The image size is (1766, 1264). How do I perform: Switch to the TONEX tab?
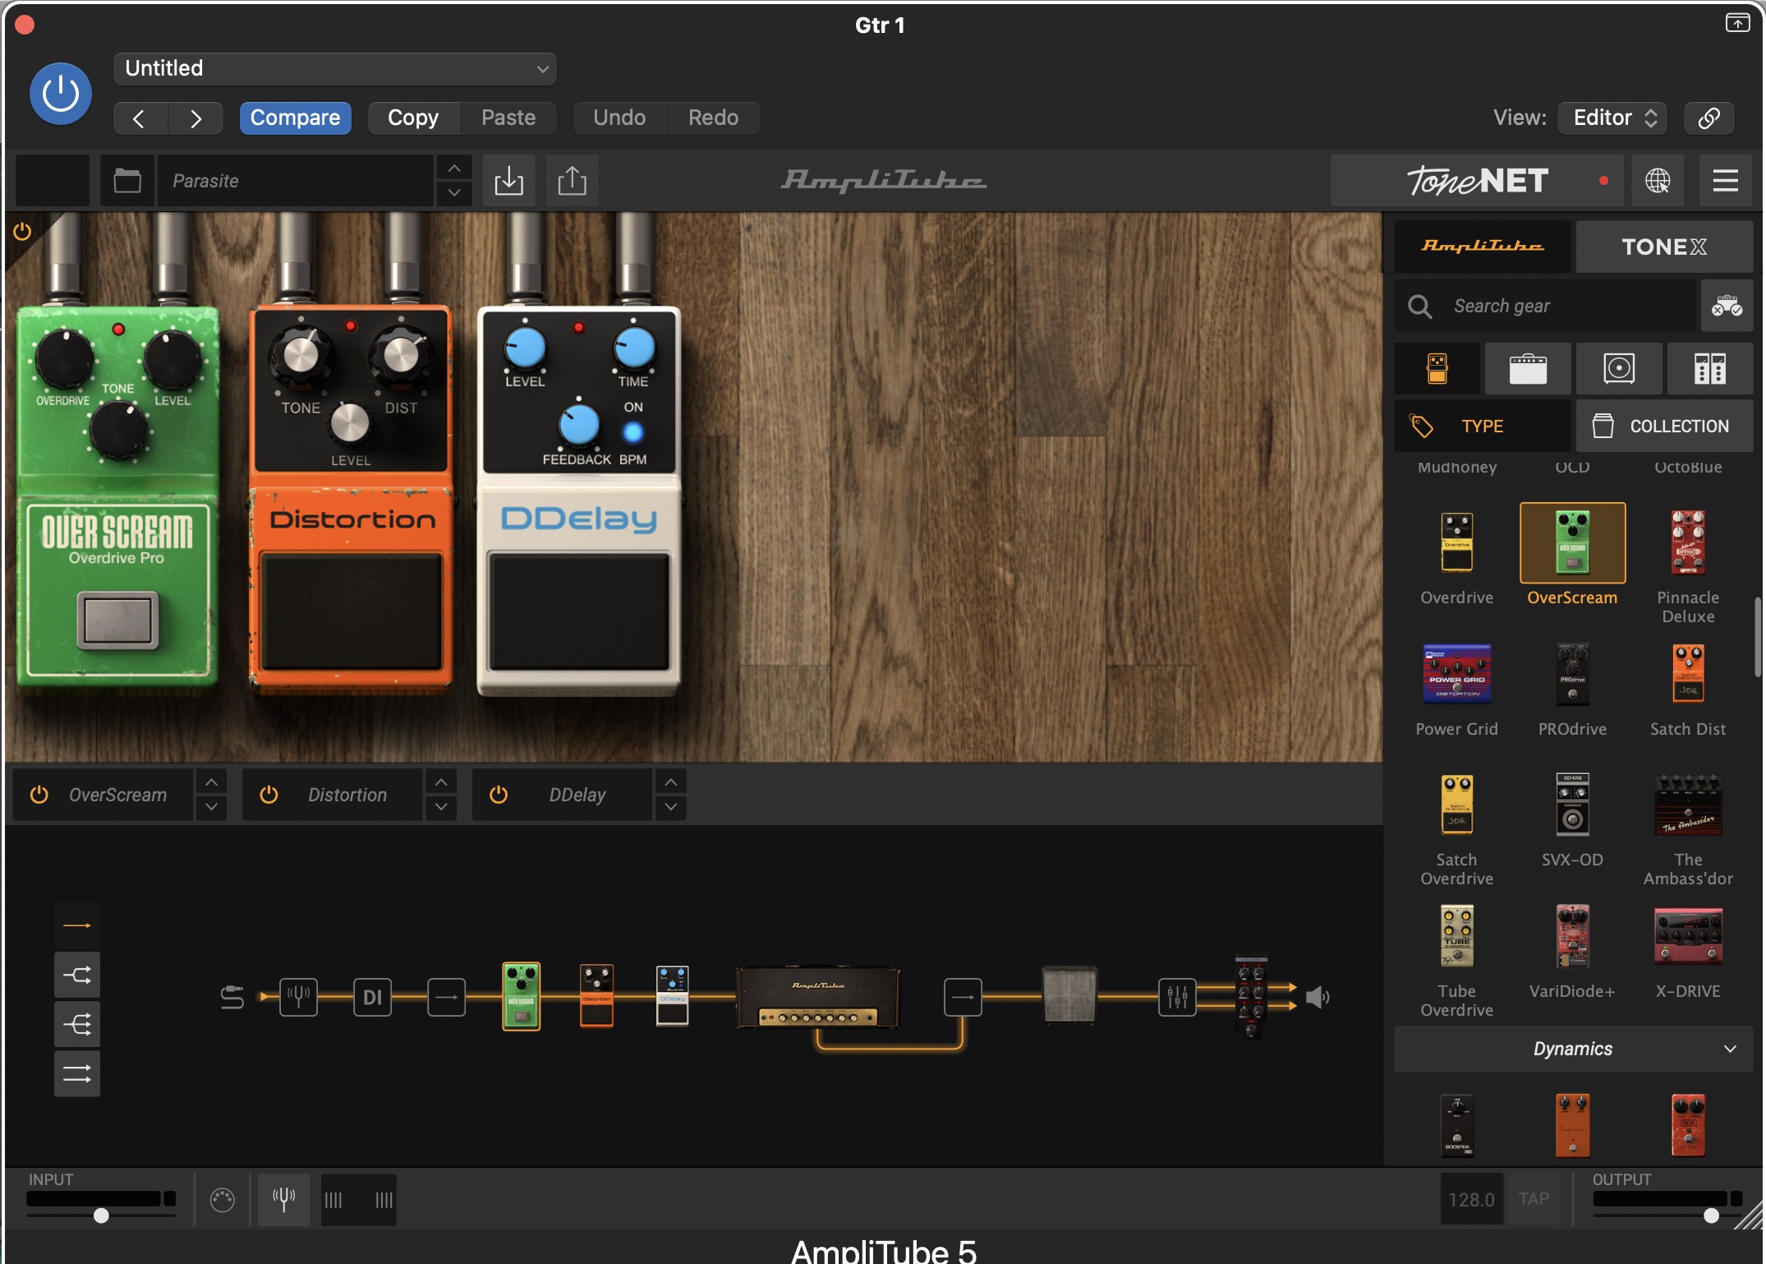coord(1663,247)
